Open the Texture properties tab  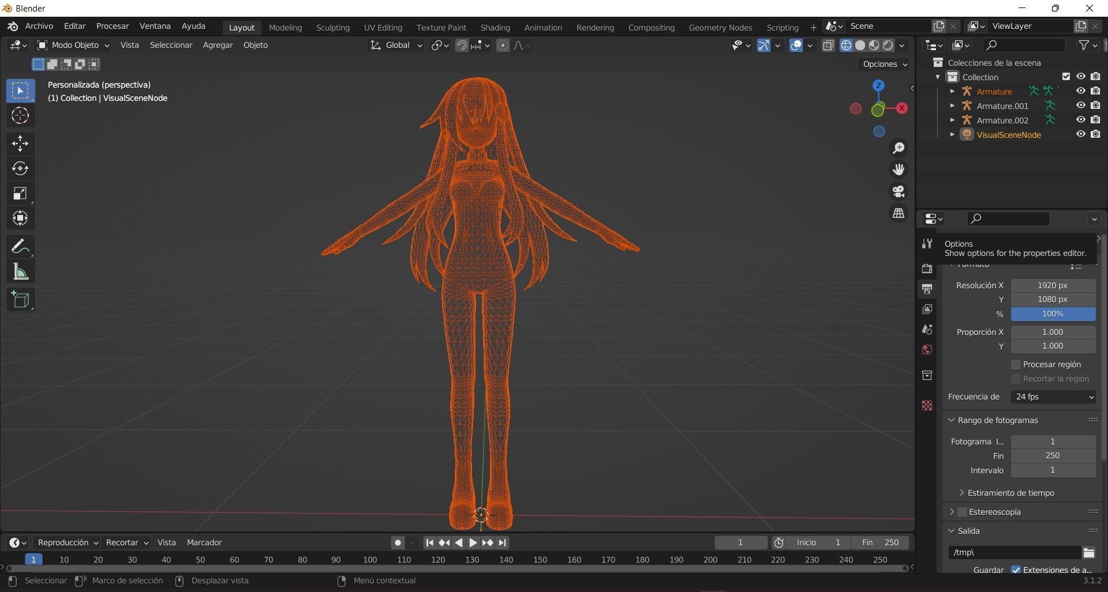pyautogui.click(x=927, y=405)
